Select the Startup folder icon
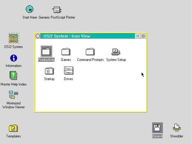The image size is (192, 144). (49, 71)
